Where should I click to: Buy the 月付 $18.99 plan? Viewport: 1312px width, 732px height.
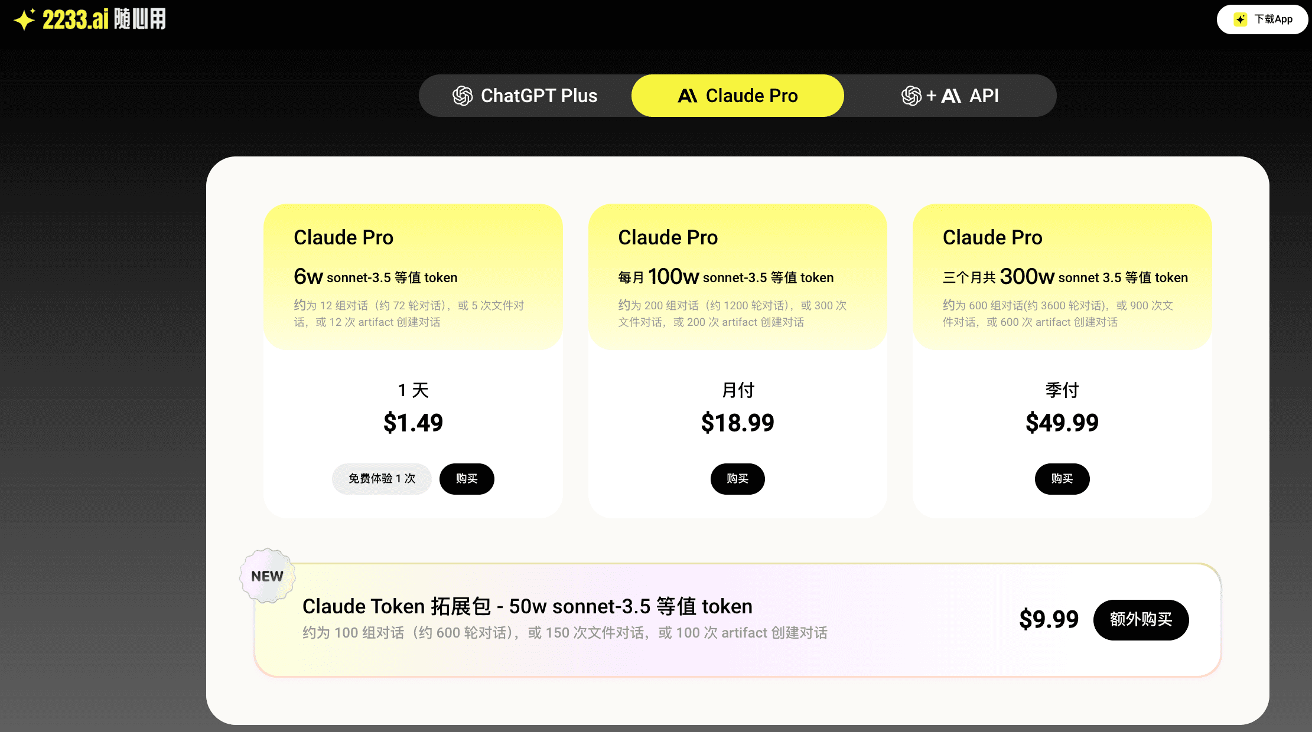tap(738, 479)
